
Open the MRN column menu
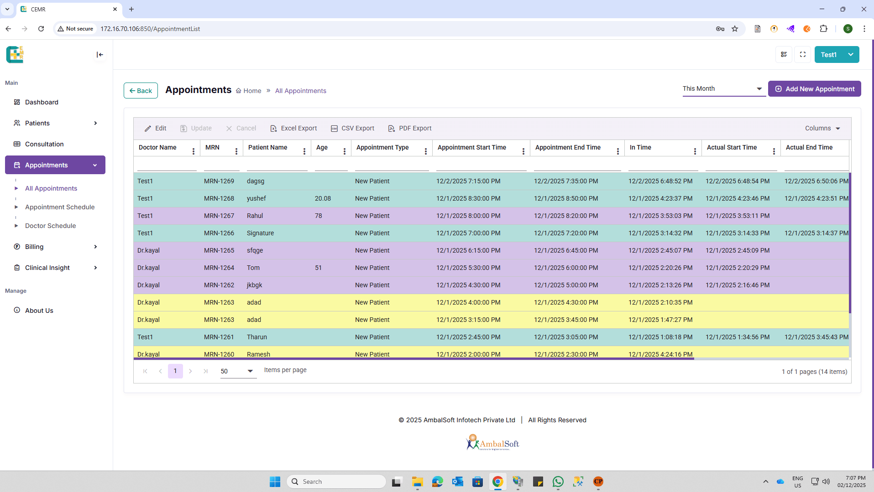(x=236, y=151)
